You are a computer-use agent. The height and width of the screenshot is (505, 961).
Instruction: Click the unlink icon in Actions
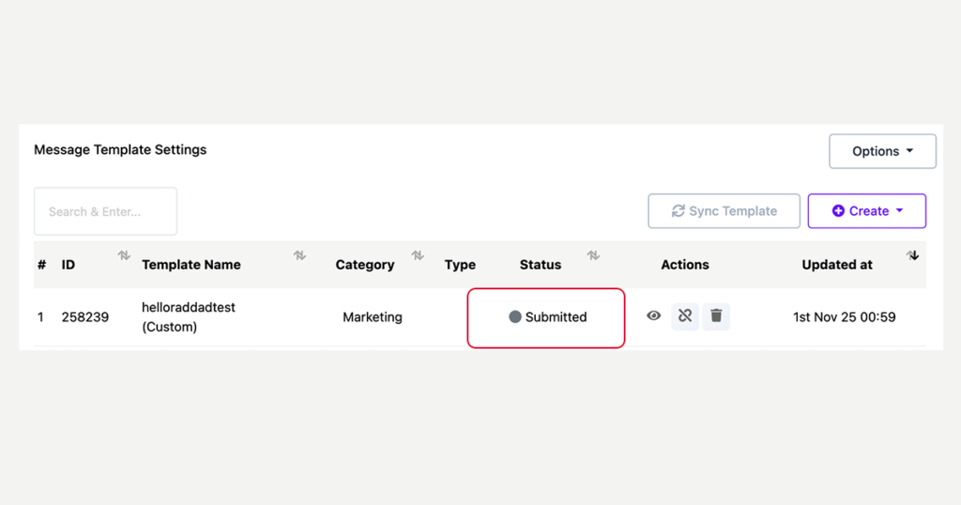pyautogui.click(x=685, y=316)
